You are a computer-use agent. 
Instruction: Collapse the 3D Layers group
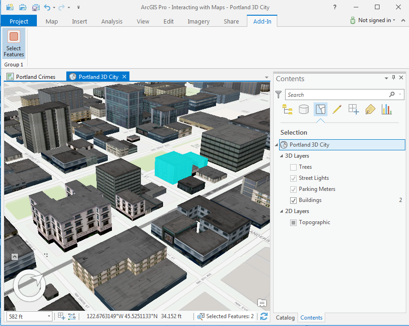point(281,155)
